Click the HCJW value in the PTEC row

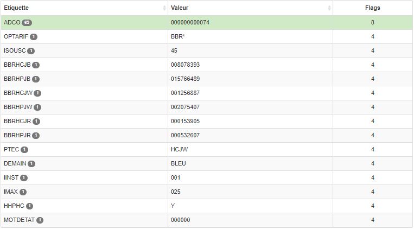point(179,149)
